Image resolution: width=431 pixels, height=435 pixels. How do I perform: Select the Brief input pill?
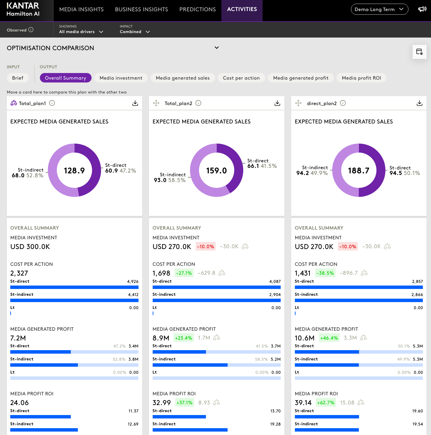[18, 78]
